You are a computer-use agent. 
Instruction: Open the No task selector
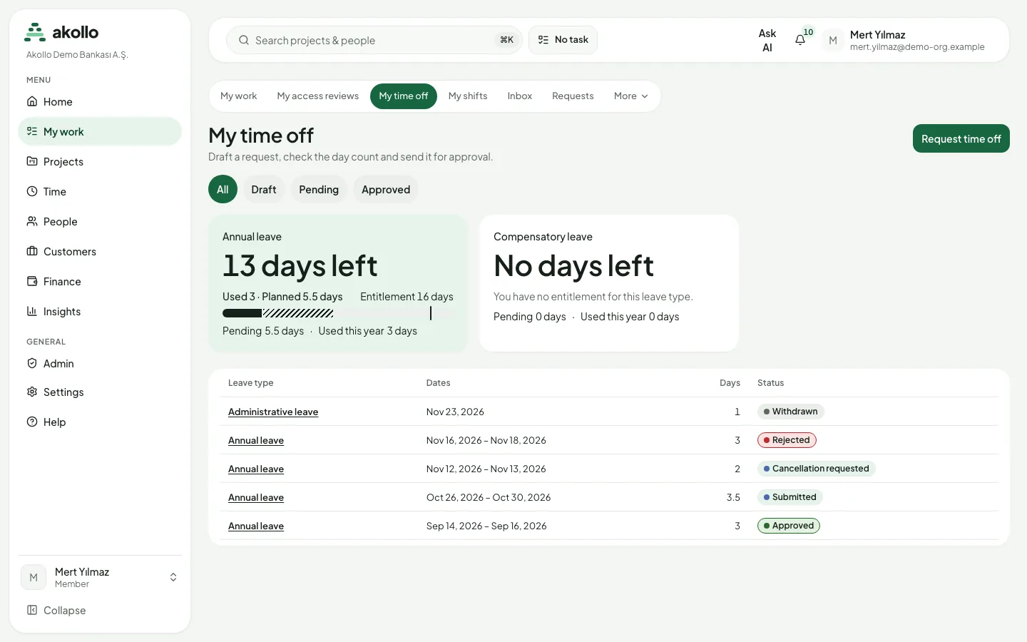563,40
